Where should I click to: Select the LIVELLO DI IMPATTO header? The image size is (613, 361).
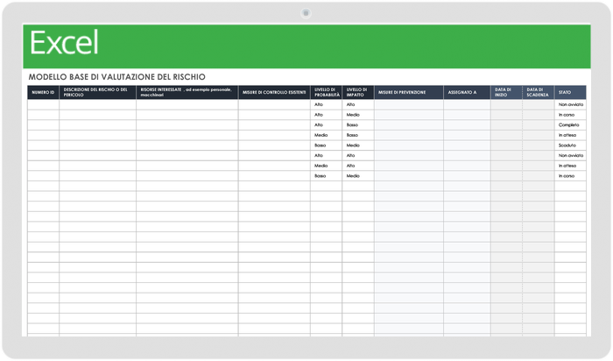358,92
